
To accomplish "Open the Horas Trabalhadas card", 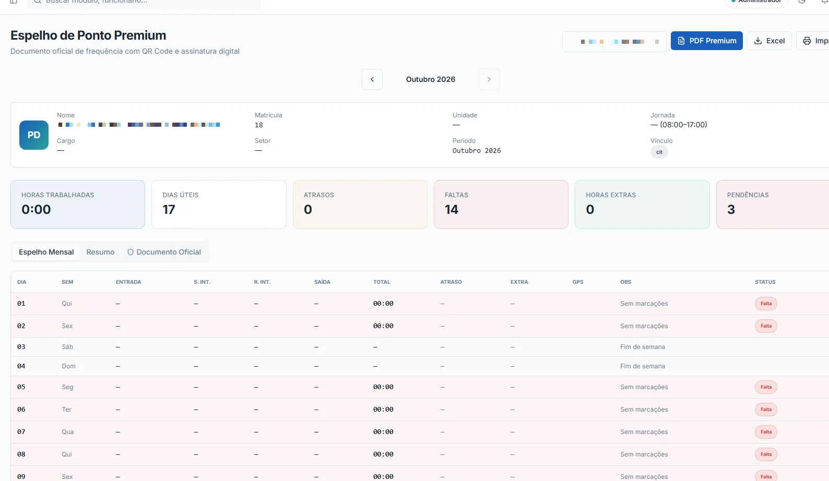I will click(78, 205).
